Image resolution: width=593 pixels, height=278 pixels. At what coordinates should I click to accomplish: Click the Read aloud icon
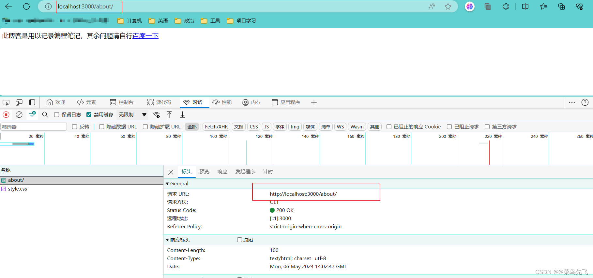click(x=432, y=6)
